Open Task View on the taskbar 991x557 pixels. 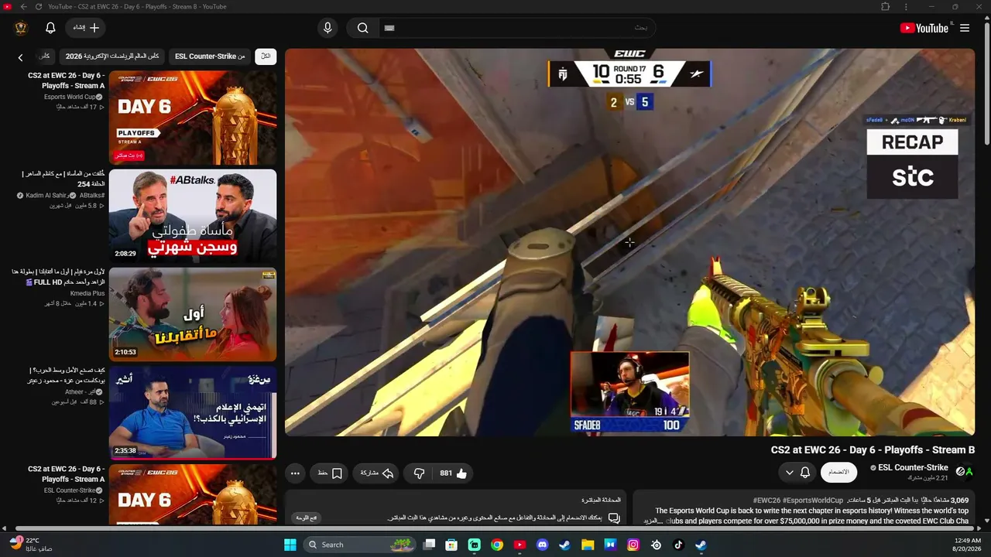(x=430, y=545)
